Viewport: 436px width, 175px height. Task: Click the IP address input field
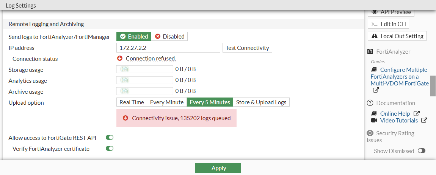(x=168, y=48)
